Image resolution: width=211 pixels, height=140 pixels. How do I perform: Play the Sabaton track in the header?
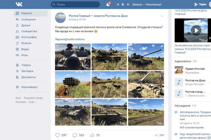[x=123, y=5]
